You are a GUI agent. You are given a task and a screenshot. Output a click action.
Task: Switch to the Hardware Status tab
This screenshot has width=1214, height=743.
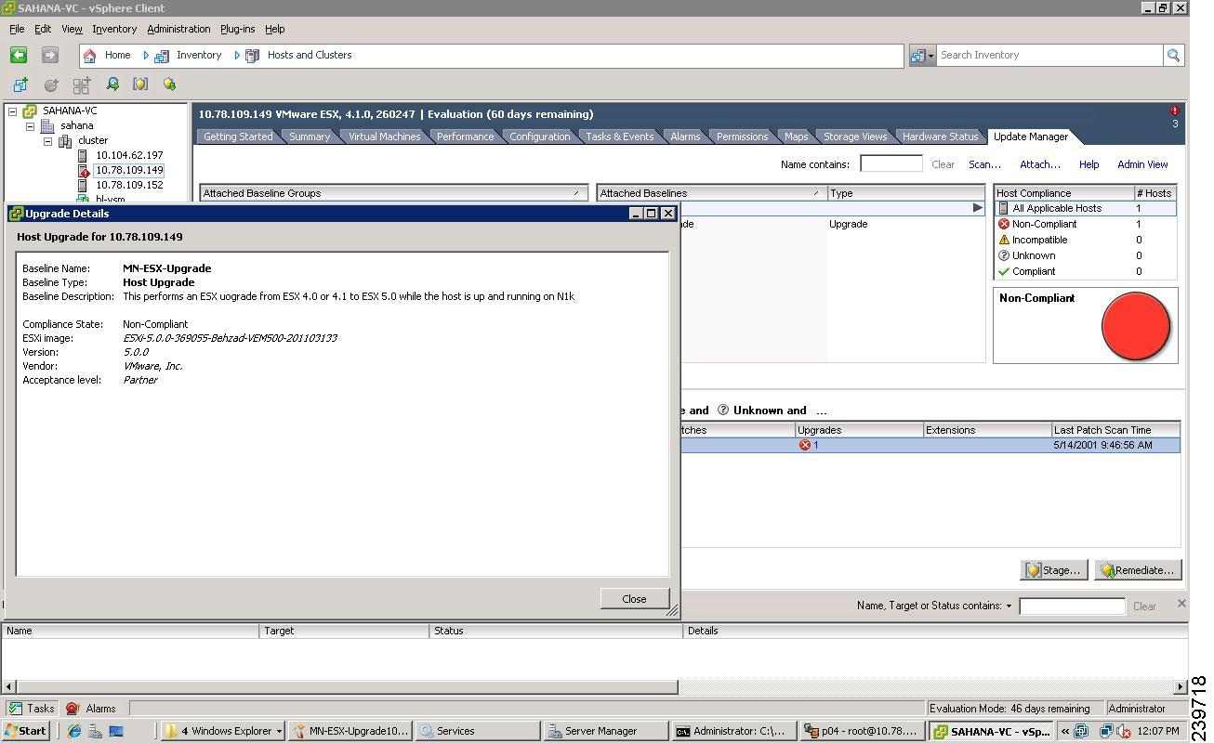(941, 137)
